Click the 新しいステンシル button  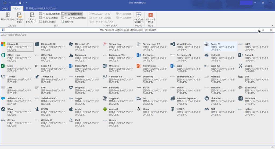pos(8,17)
